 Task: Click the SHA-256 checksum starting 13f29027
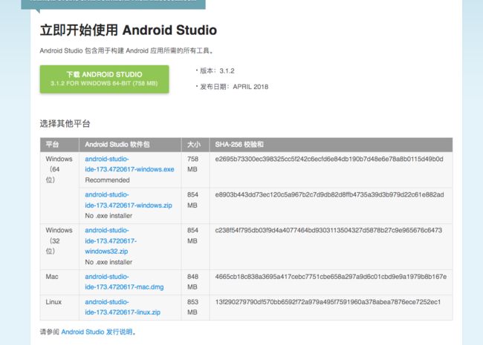tap(328, 302)
